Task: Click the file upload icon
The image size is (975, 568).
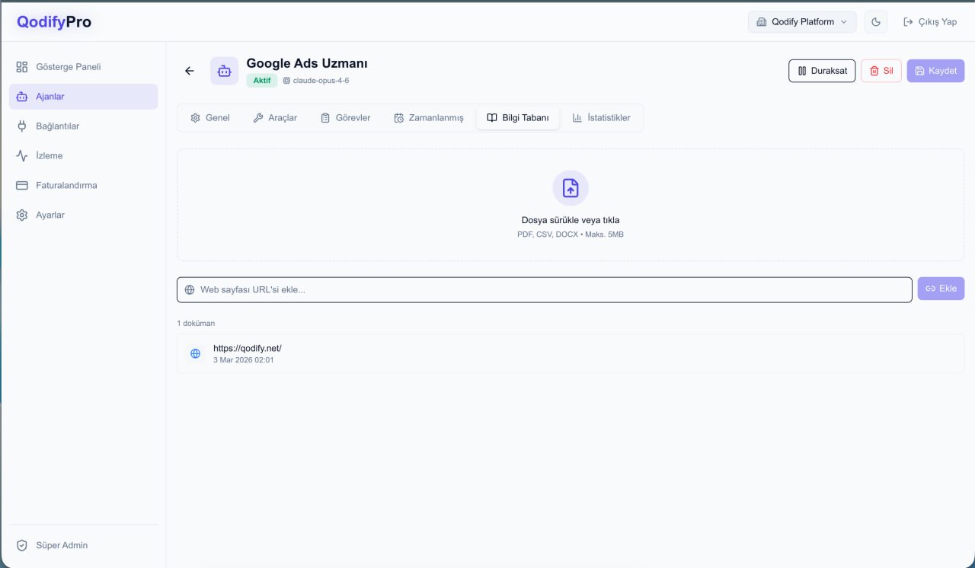Action: tap(570, 188)
